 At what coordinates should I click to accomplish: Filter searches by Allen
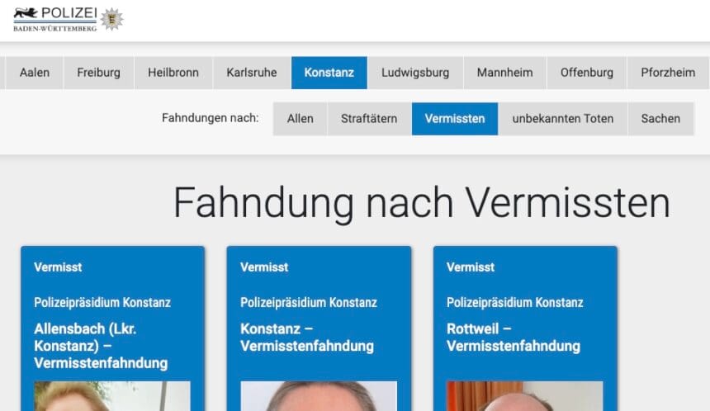pos(301,119)
